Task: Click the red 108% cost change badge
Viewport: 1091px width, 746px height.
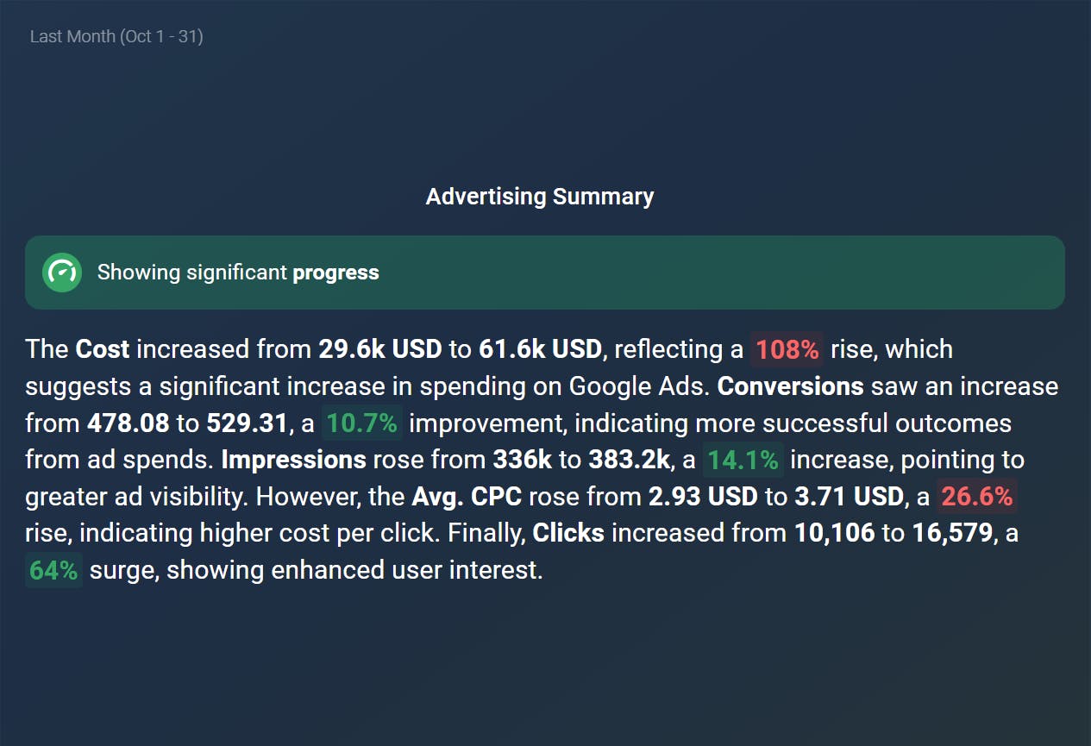Action: pos(787,349)
